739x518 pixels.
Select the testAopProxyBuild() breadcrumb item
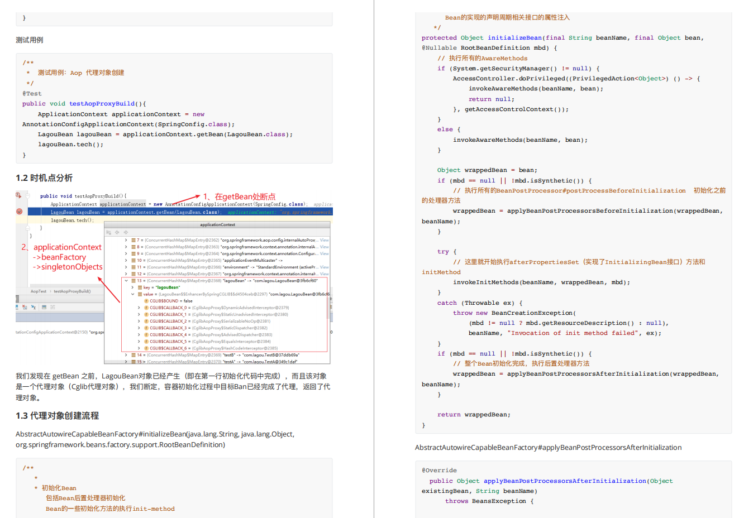coord(72,291)
